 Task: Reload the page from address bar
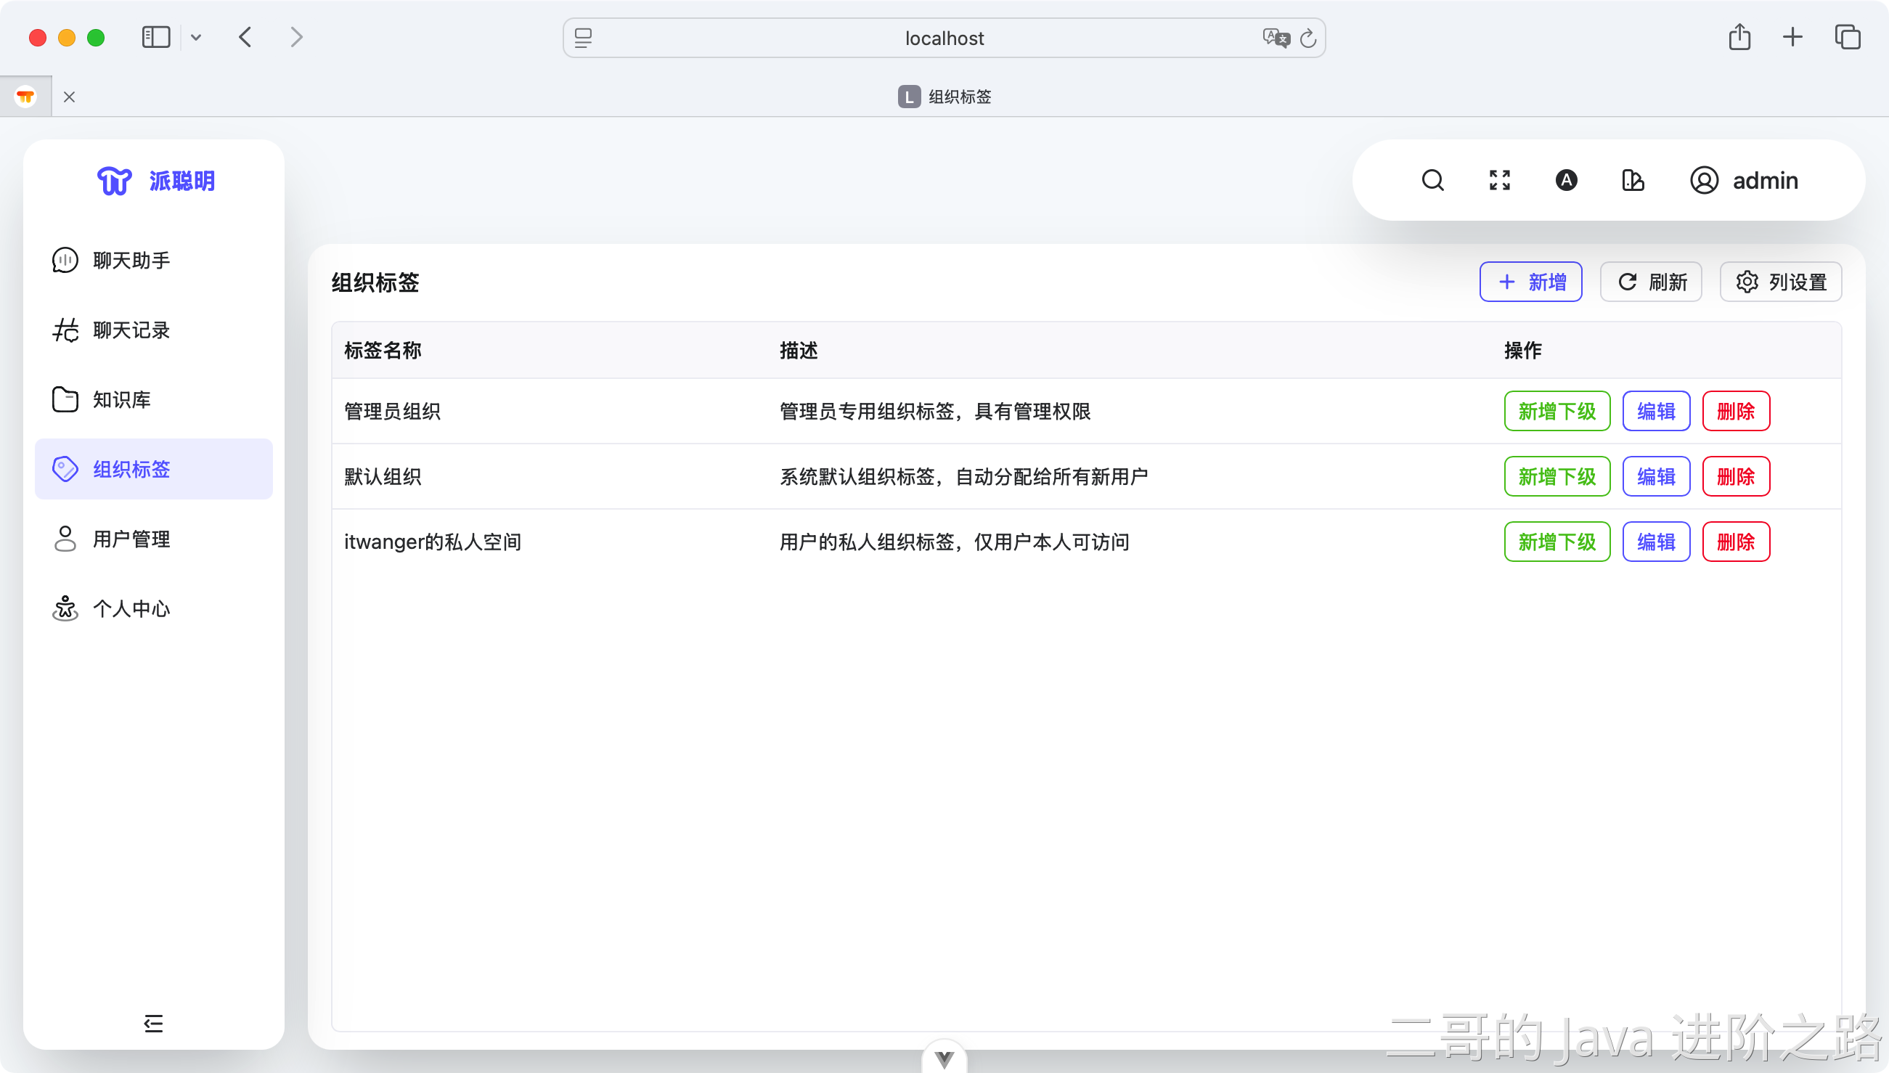[1307, 38]
